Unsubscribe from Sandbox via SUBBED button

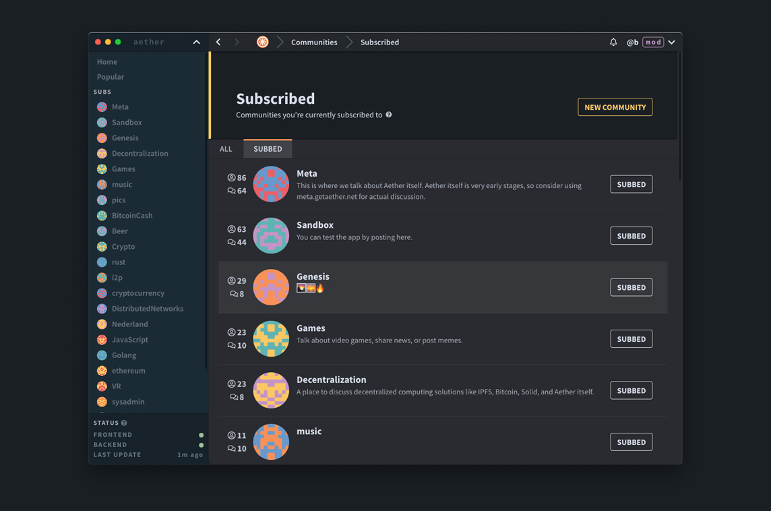631,236
